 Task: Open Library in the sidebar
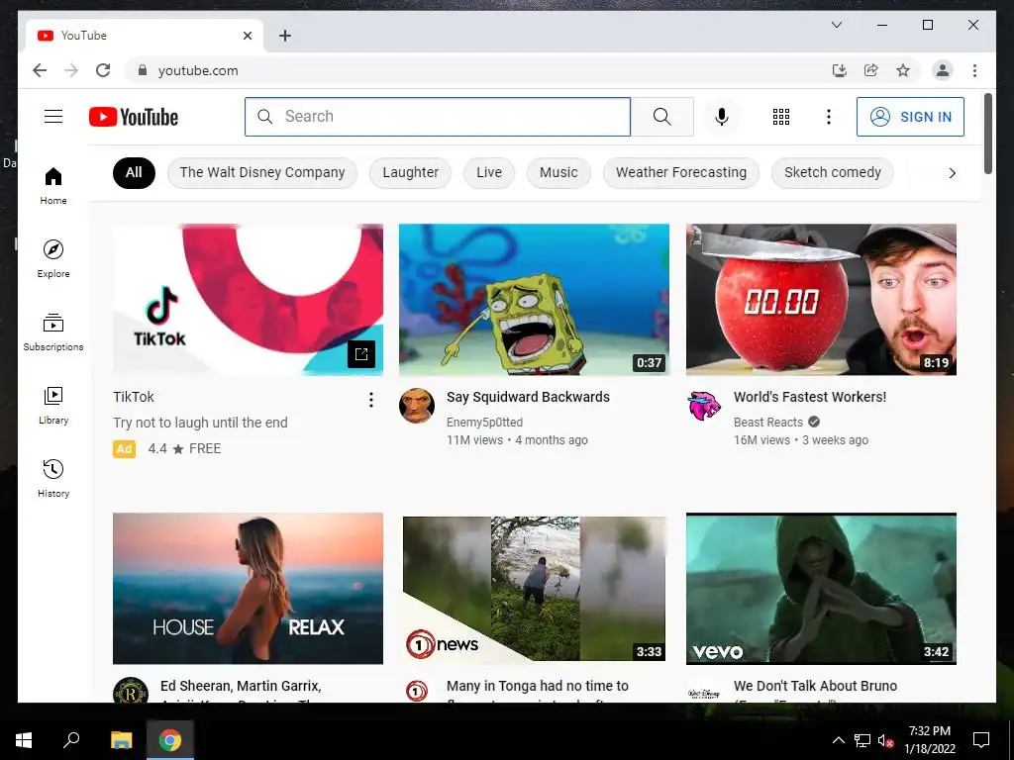pyautogui.click(x=53, y=405)
